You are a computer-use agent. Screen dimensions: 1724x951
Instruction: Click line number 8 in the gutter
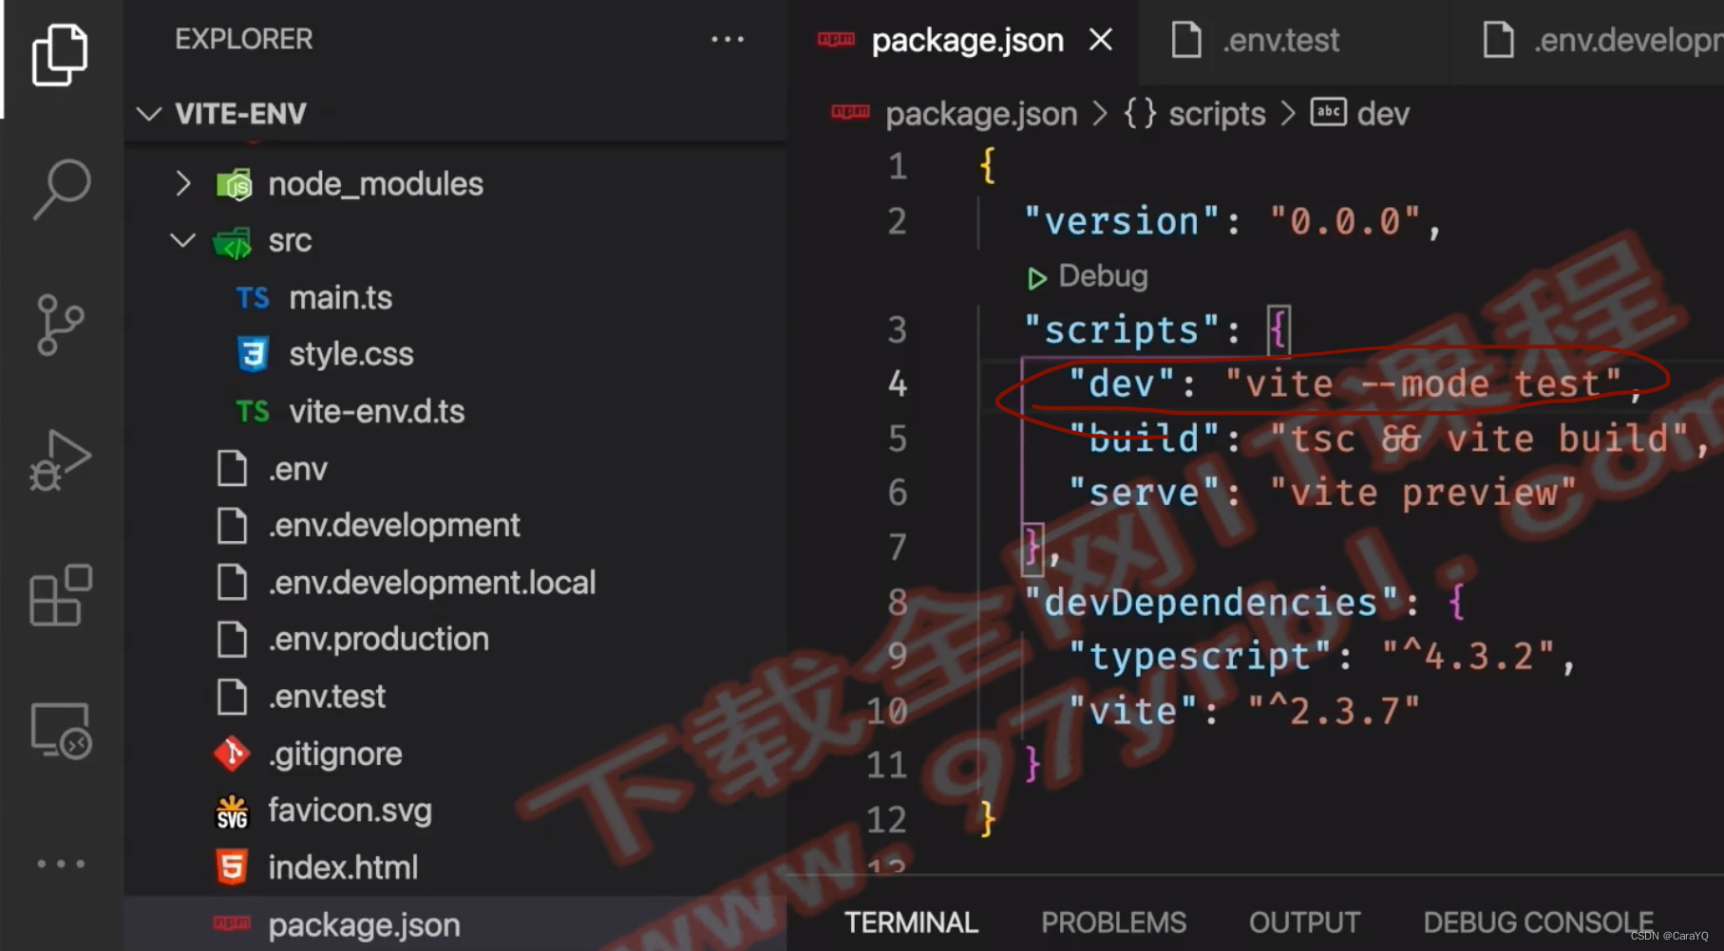click(897, 603)
